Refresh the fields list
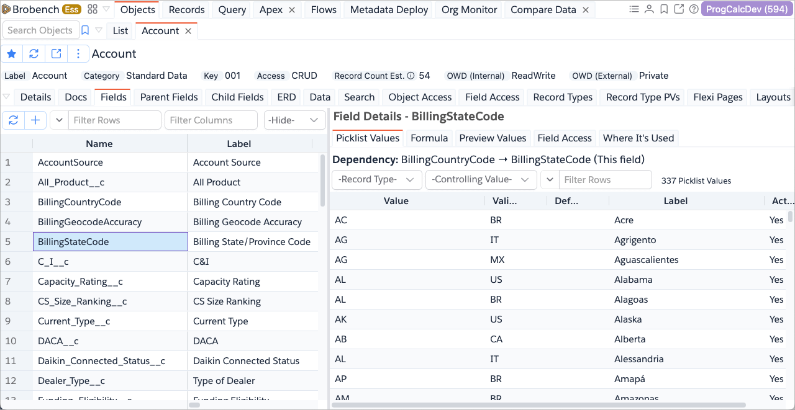The width and height of the screenshot is (795, 410). (x=13, y=120)
